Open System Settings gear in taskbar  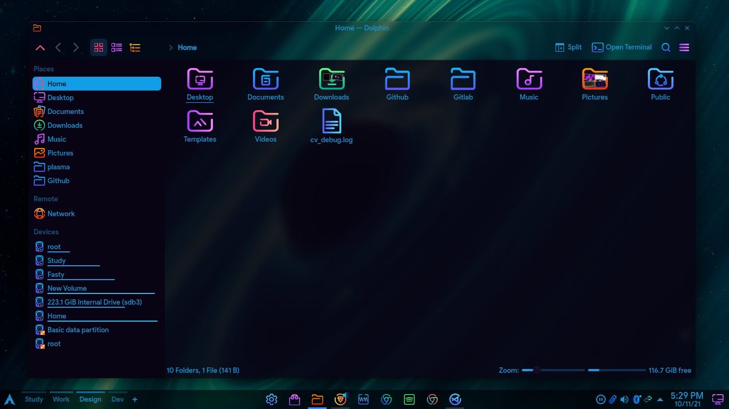coord(272,399)
